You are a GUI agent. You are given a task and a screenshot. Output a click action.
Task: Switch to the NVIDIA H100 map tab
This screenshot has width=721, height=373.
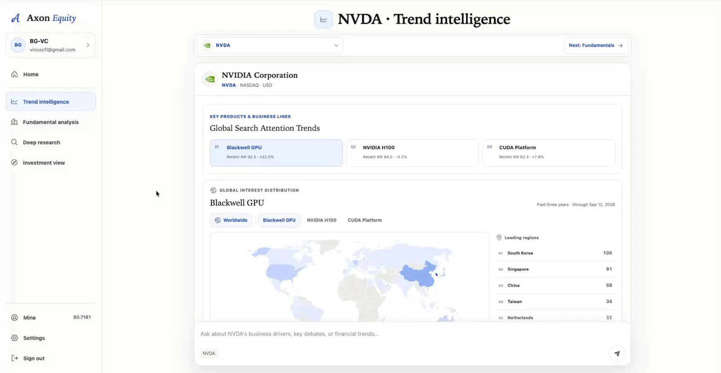[x=322, y=220]
